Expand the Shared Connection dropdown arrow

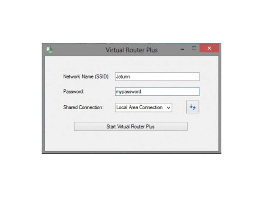[x=168, y=108]
